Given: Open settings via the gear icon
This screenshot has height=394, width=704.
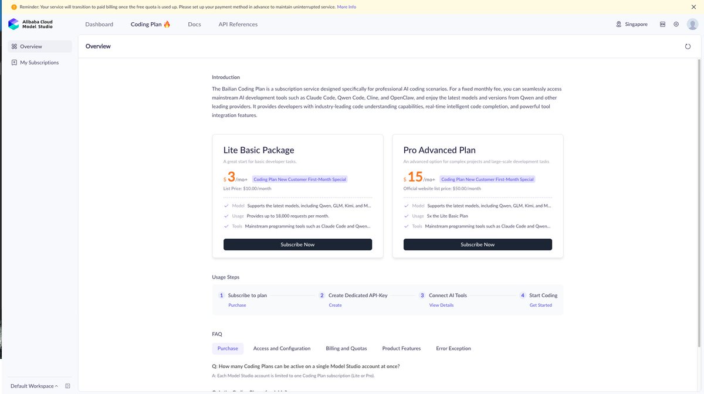Looking at the screenshot, I should [676, 24].
